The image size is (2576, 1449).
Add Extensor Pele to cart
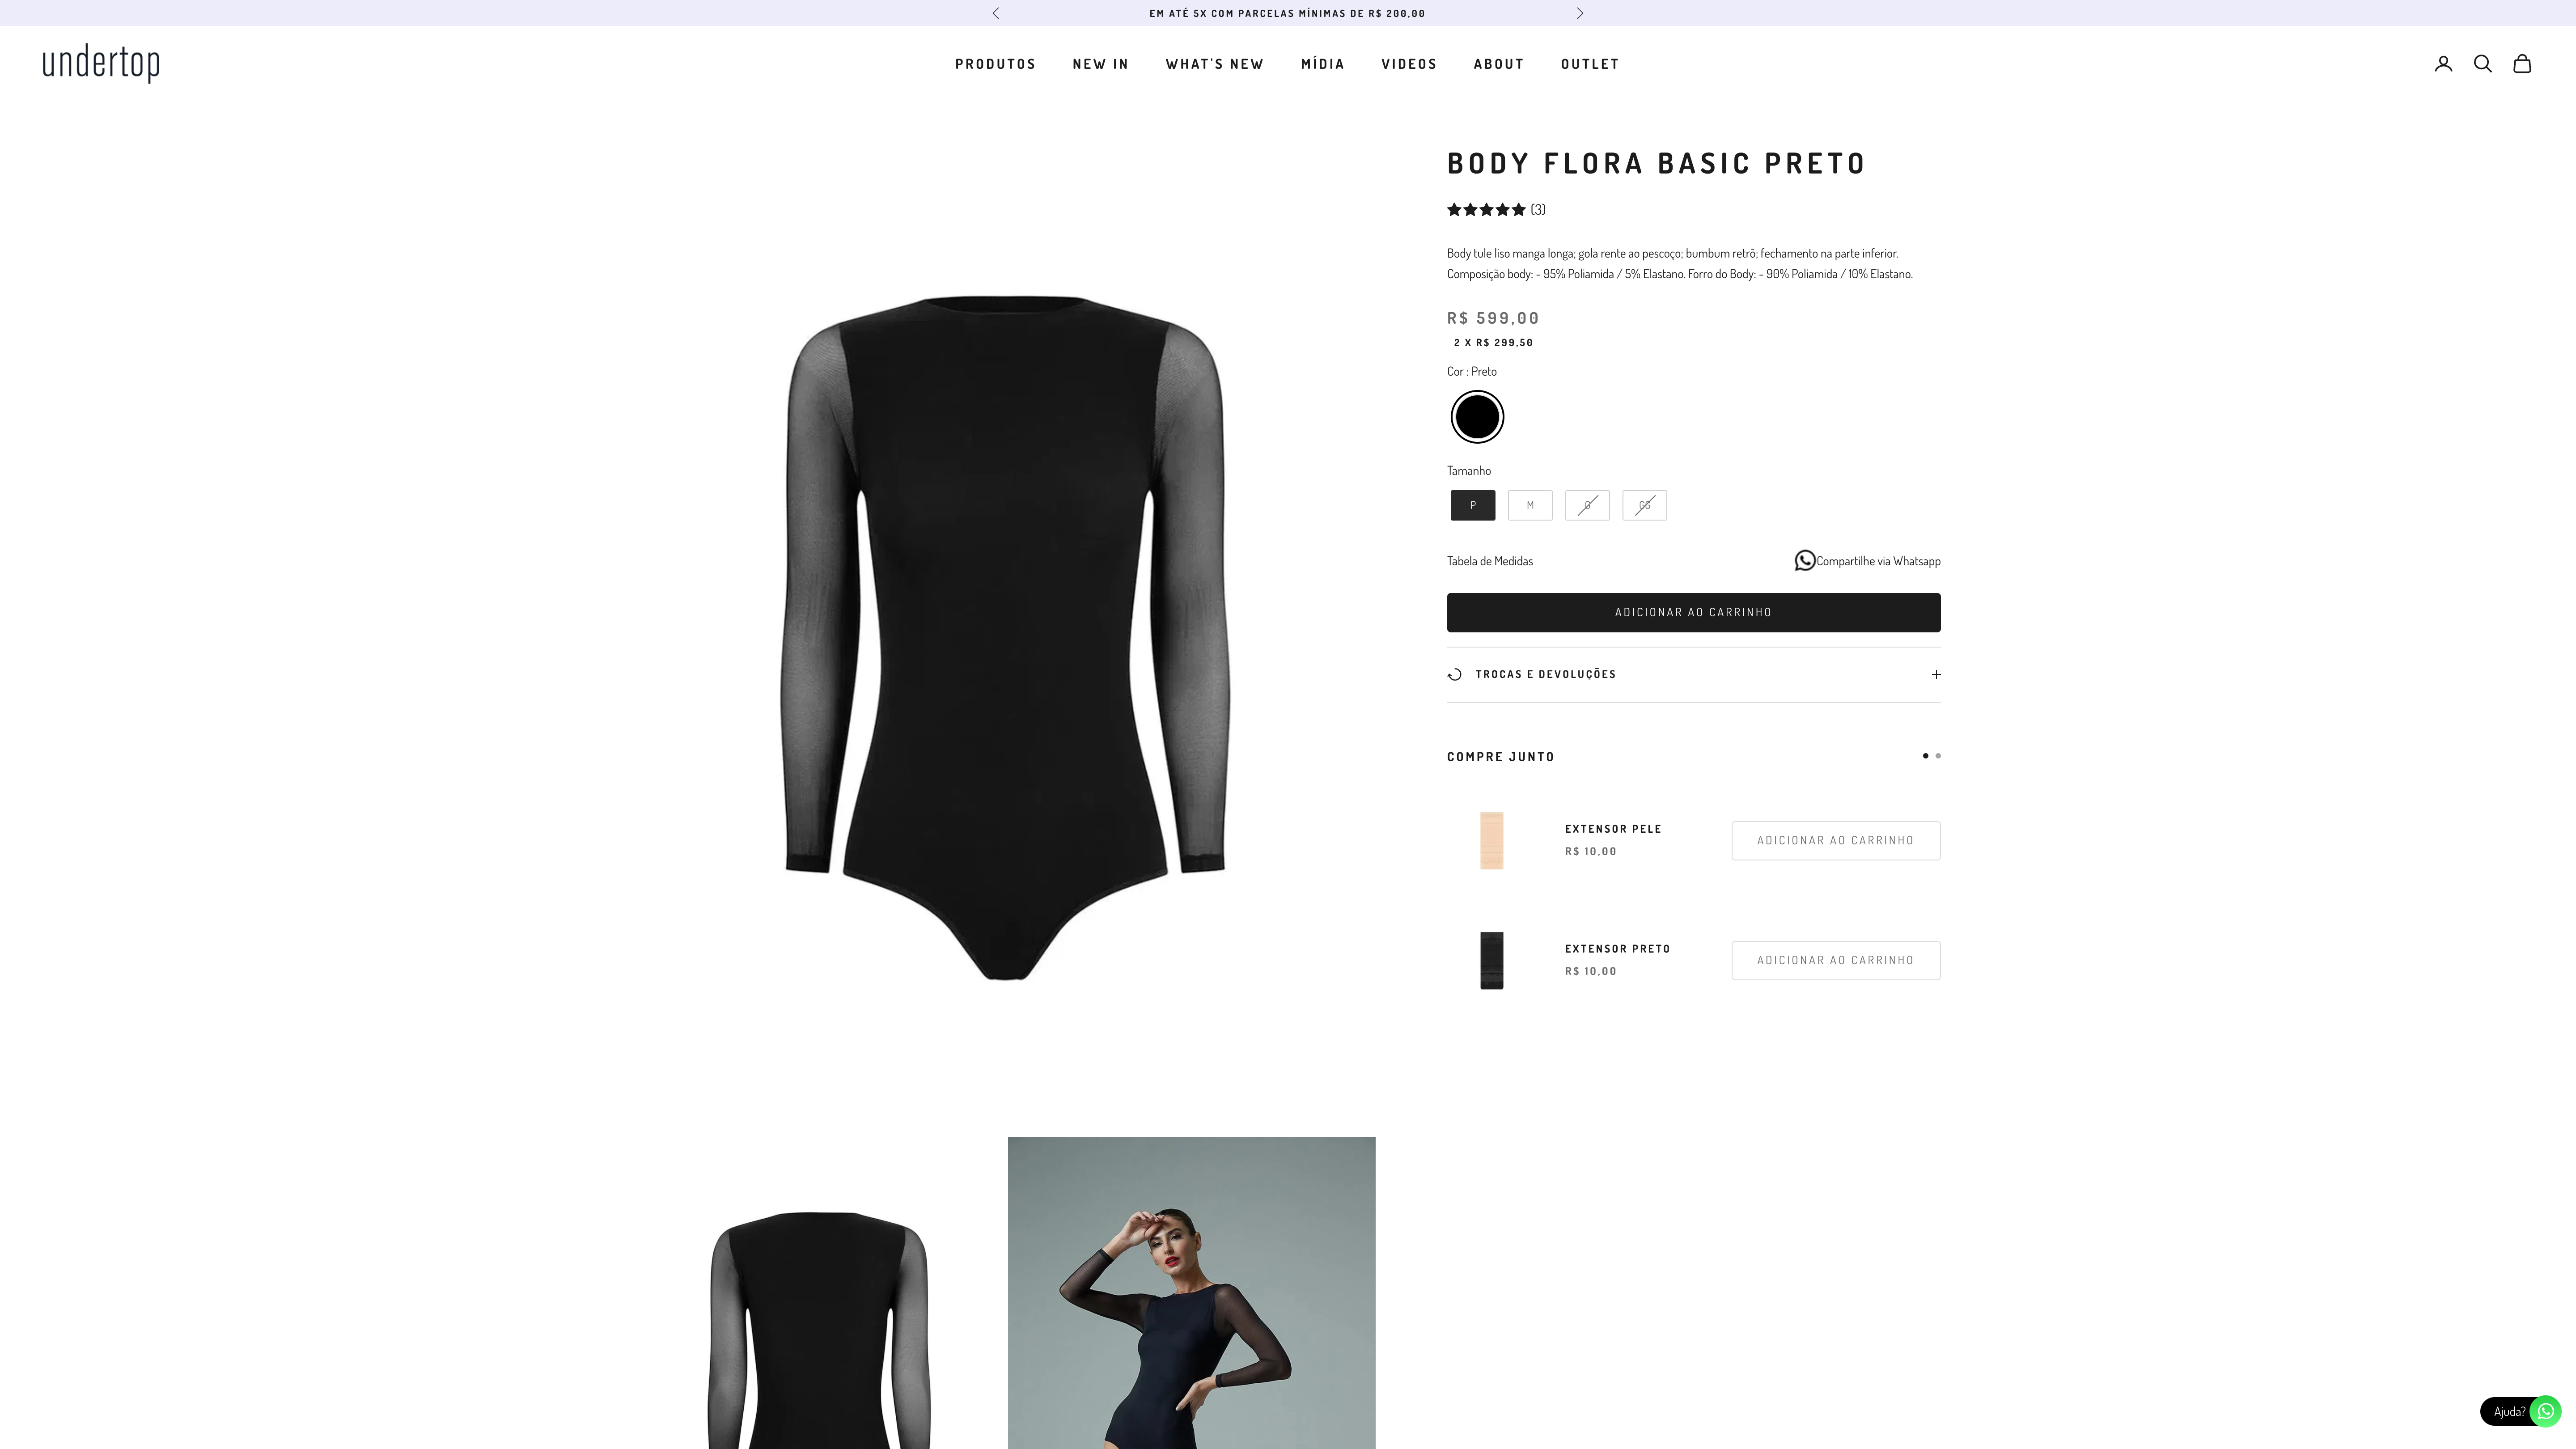(1835, 840)
